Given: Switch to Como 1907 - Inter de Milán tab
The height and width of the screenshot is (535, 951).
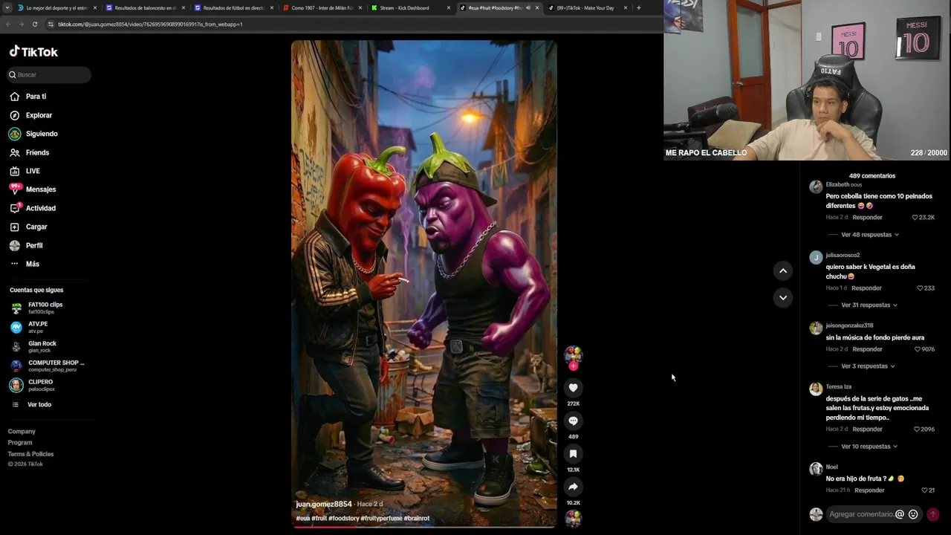Looking at the screenshot, I should click(x=322, y=7).
